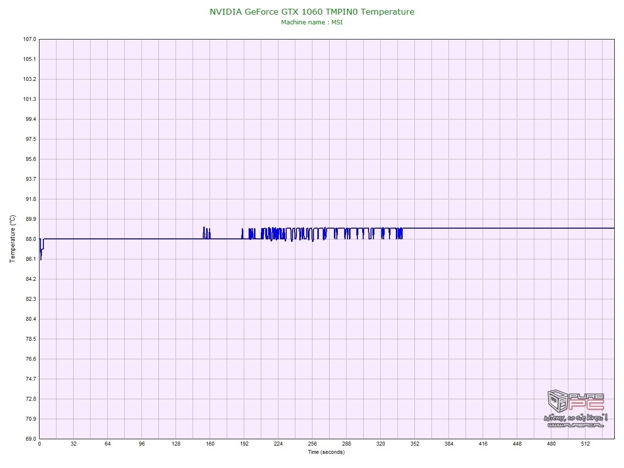Click the 103.2 temperature axis value
The width and height of the screenshot is (624, 468).
tap(30, 79)
